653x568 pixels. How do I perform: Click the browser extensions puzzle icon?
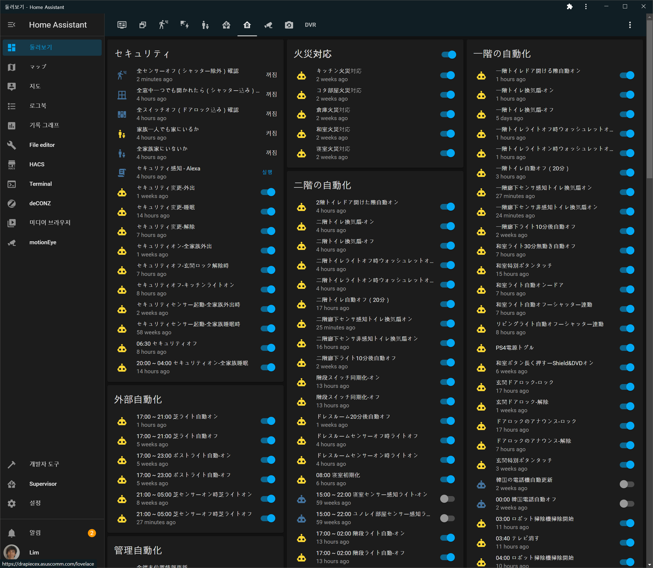coord(569,7)
